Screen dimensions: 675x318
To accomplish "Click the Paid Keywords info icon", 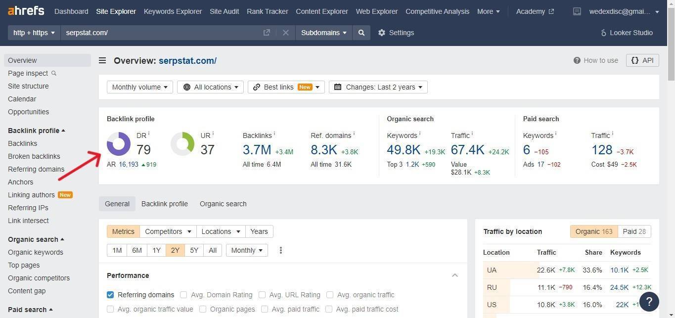I will click(x=556, y=134).
